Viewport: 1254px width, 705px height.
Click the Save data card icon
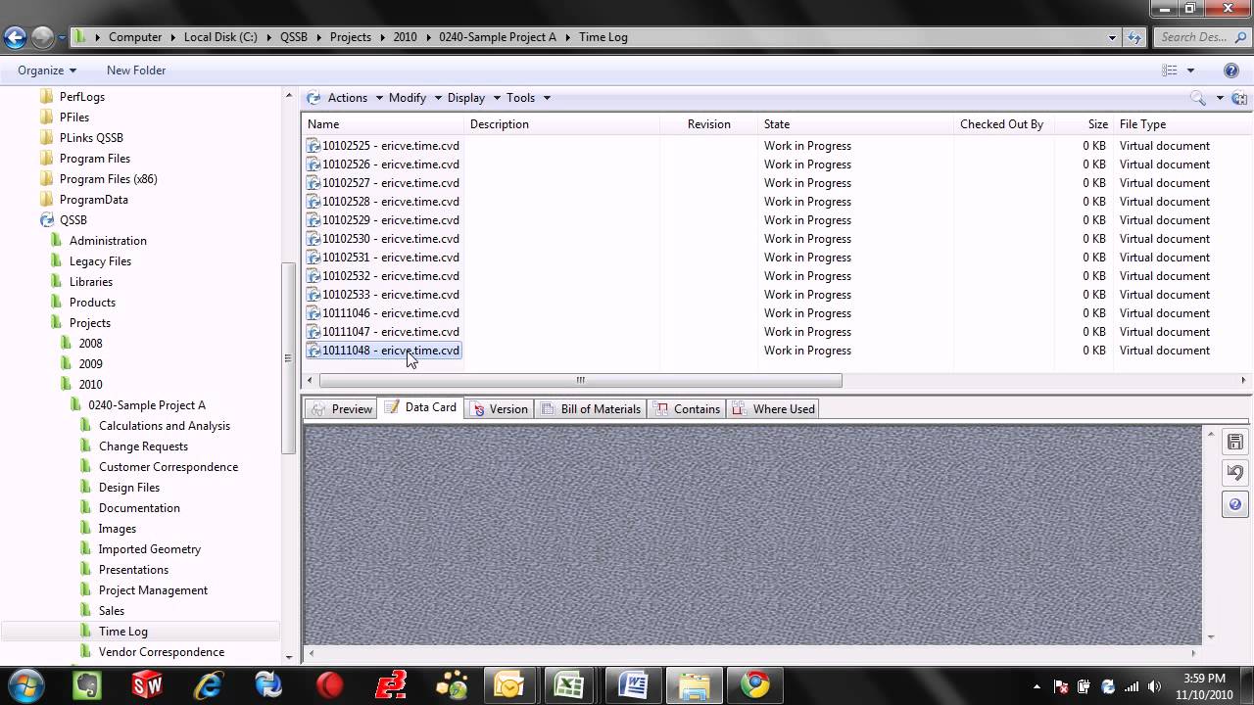click(1234, 443)
